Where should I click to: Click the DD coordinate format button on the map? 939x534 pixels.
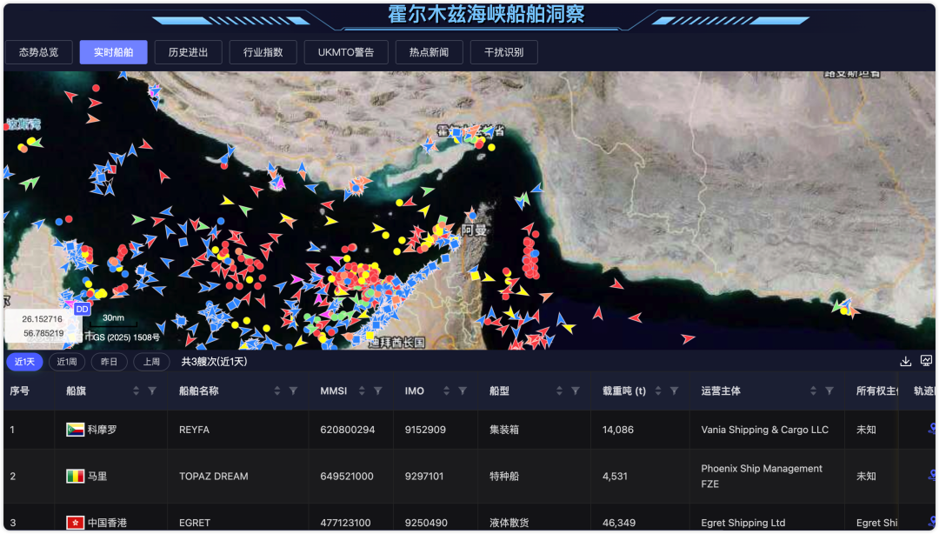click(x=82, y=309)
